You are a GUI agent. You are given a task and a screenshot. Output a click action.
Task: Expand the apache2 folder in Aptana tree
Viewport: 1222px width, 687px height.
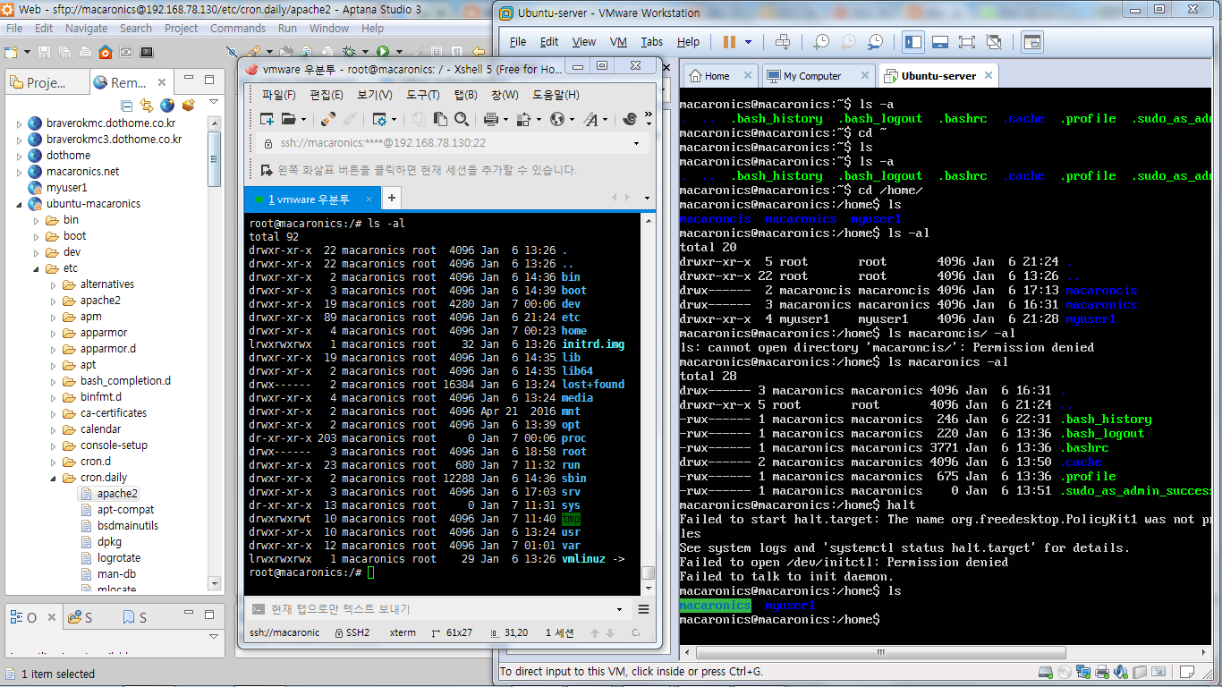pos(54,301)
